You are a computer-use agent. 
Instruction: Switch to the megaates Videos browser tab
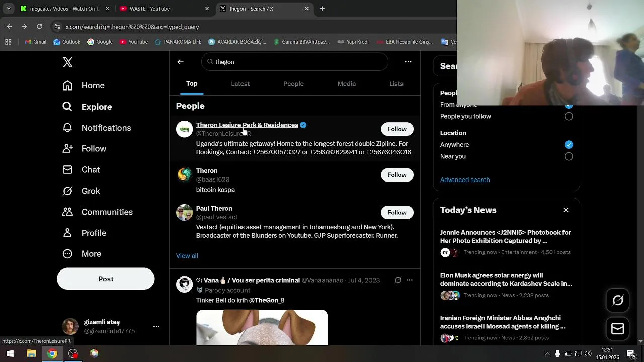click(x=65, y=9)
